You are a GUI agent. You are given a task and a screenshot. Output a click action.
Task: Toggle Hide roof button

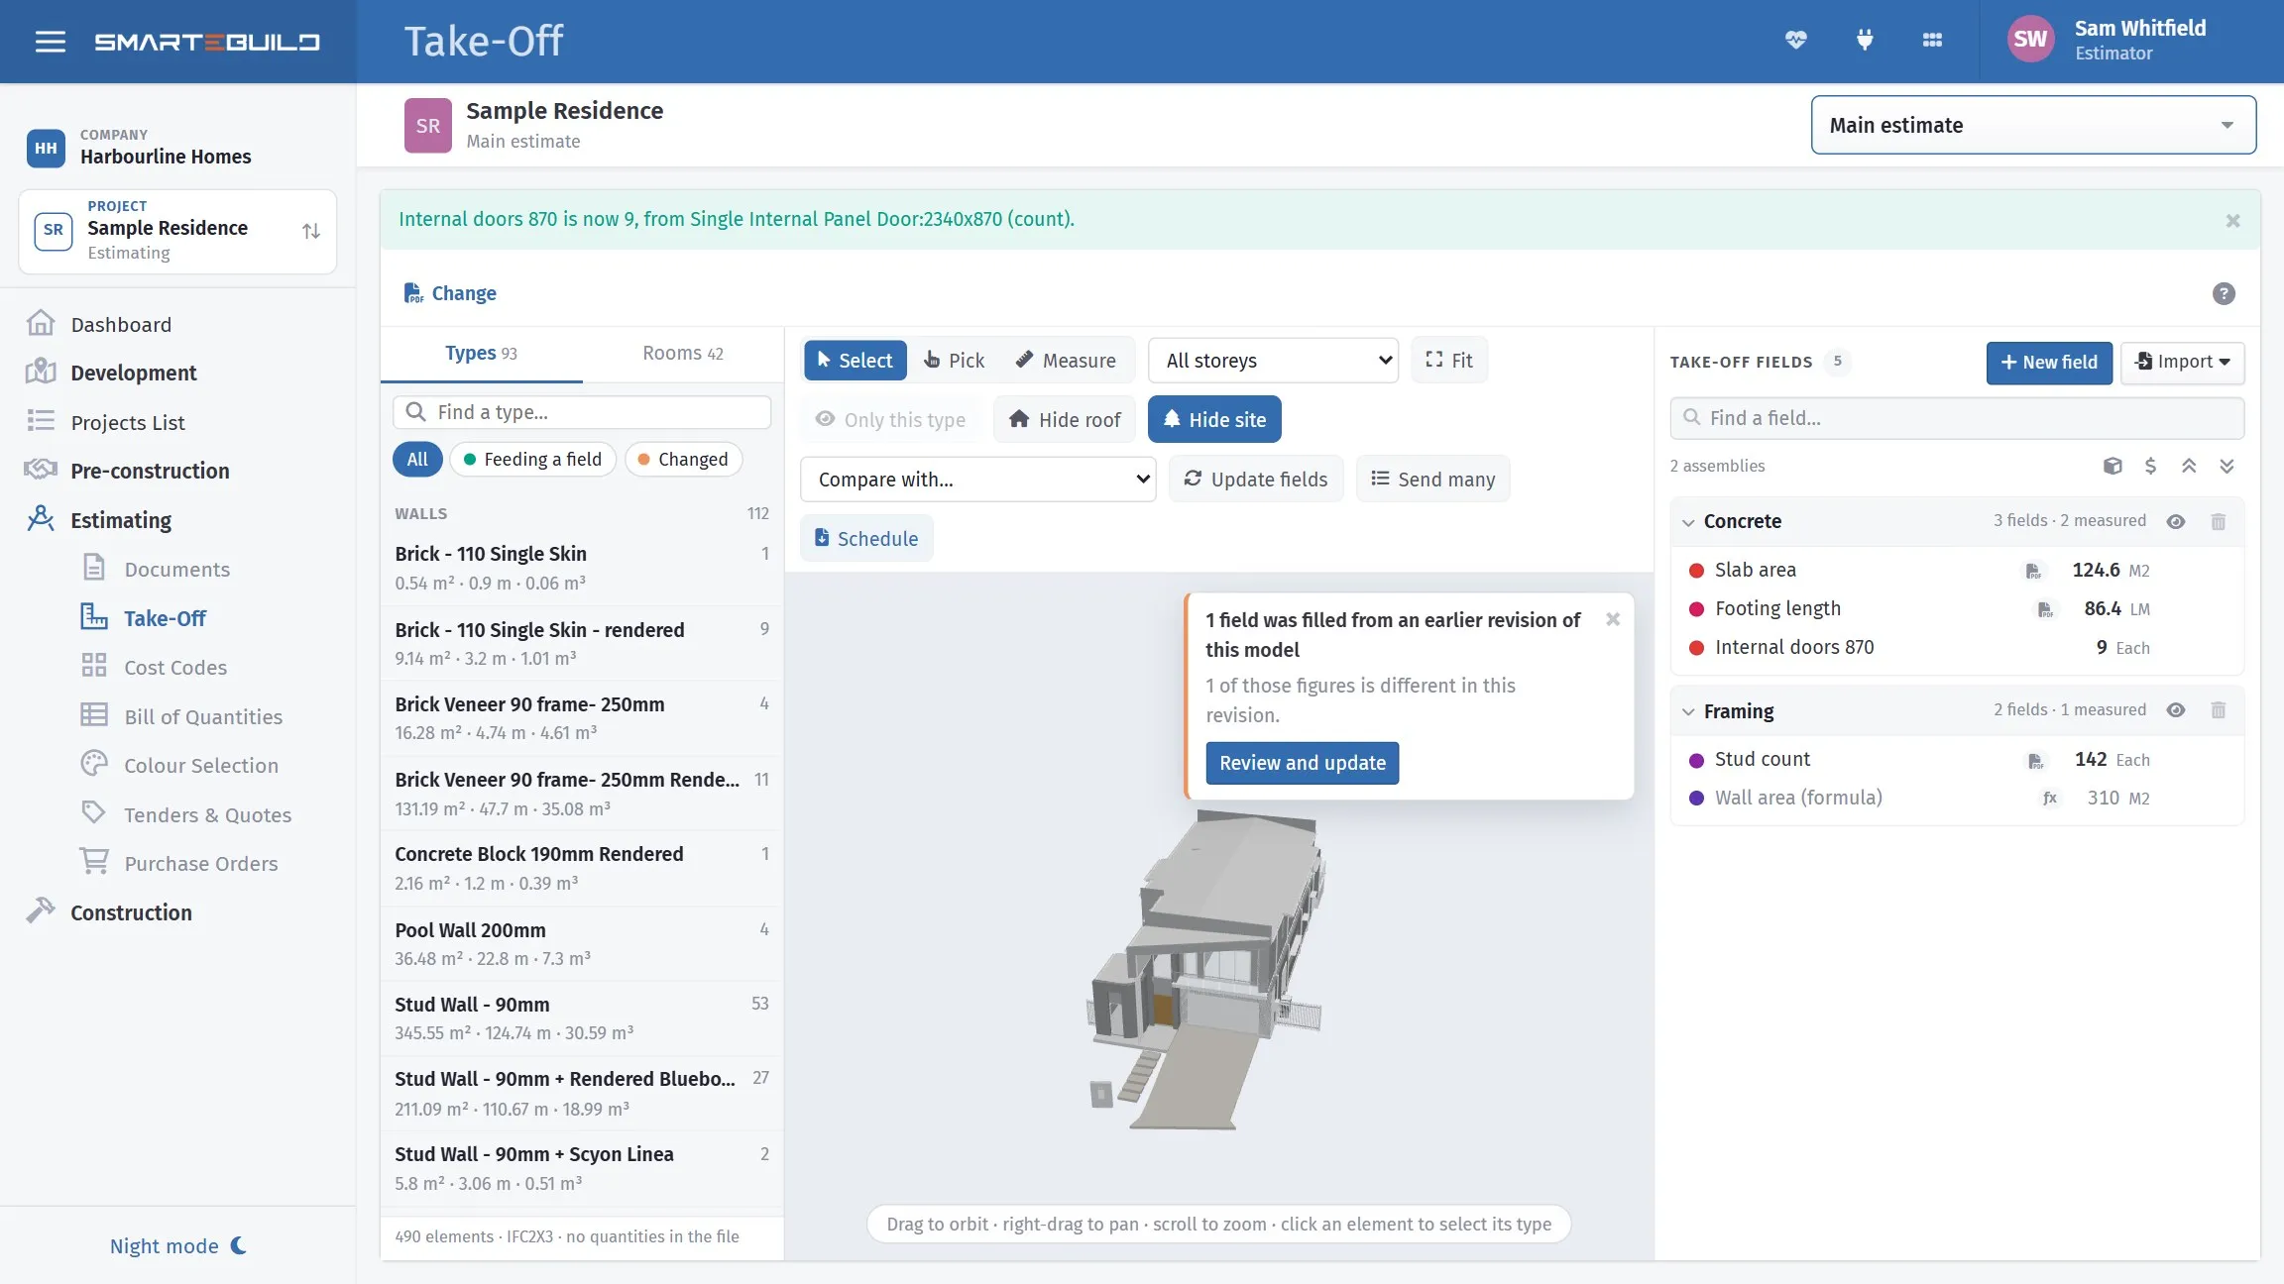pyautogui.click(x=1065, y=419)
